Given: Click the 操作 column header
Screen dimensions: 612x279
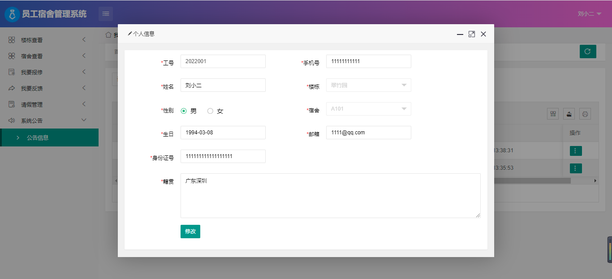Looking at the screenshot, I should tap(575, 133).
